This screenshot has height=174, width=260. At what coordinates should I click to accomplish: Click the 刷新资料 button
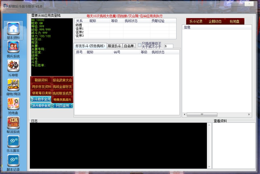coord(41,80)
